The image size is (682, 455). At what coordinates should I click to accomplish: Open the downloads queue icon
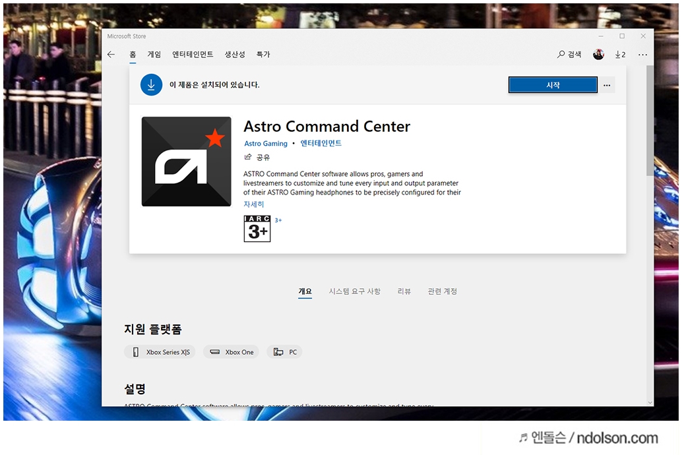coord(620,54)
